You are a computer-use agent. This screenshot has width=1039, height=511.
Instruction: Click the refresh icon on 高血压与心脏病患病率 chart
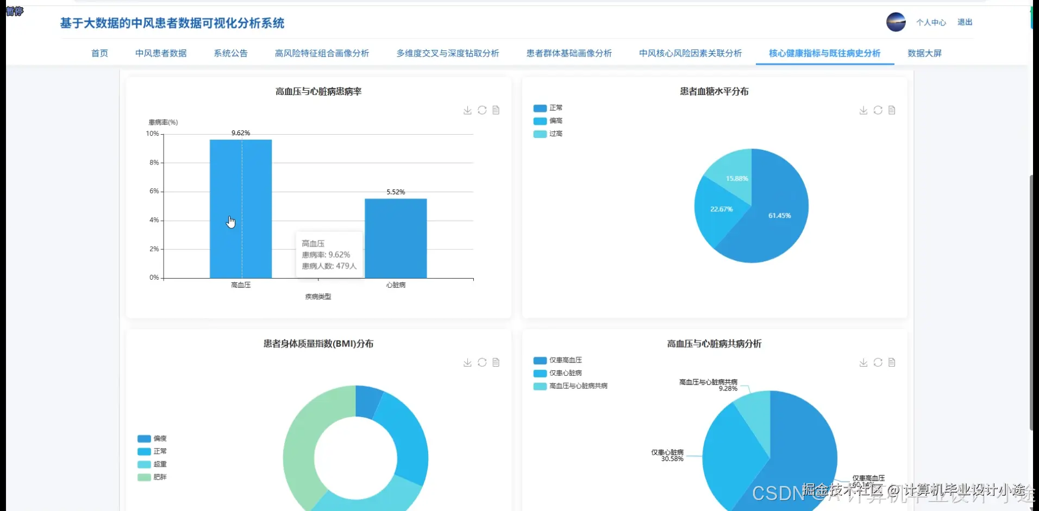tap(482, 110)
